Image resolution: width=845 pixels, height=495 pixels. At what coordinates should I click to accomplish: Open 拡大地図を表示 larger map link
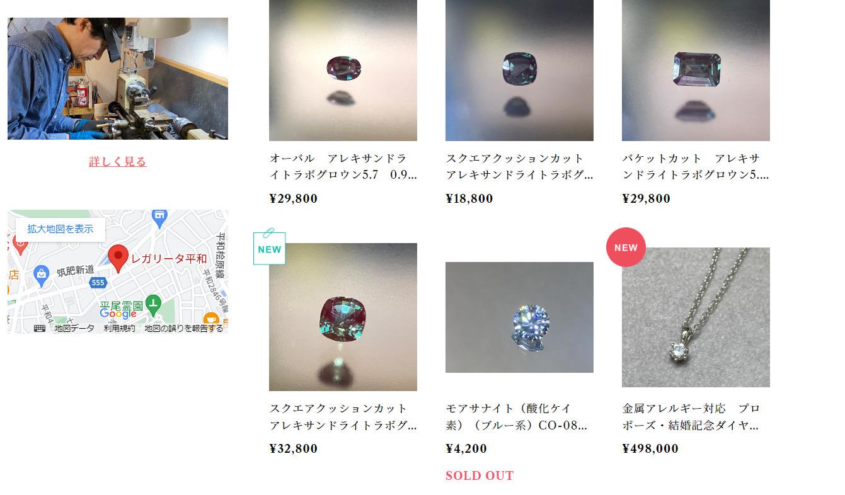point(60,229)
